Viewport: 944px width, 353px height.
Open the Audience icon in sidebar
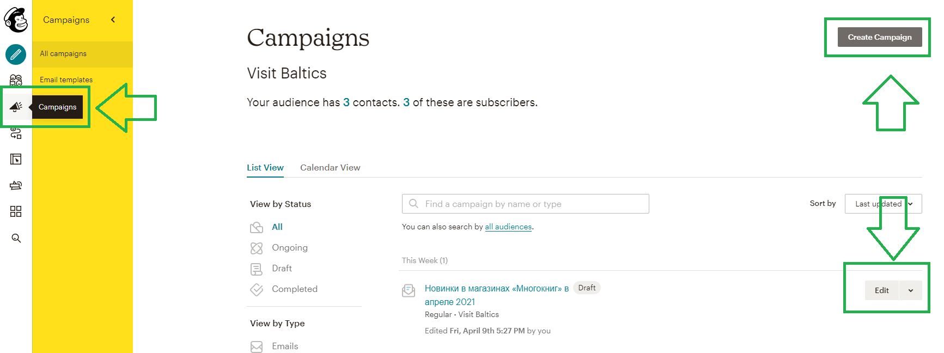tap(16, 81)
